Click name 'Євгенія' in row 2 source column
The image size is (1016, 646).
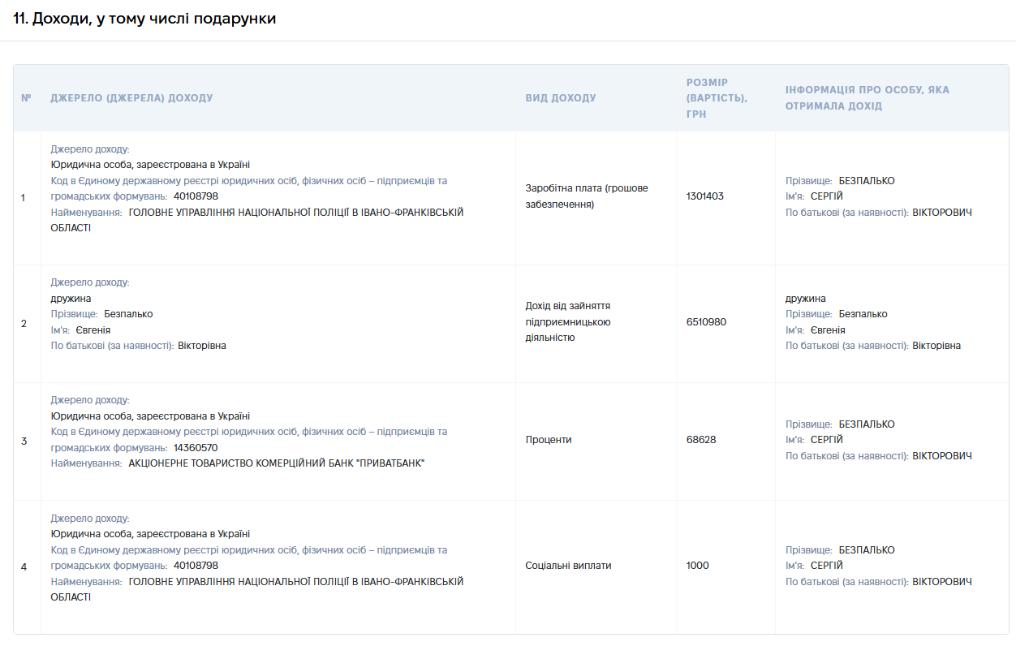93,330
